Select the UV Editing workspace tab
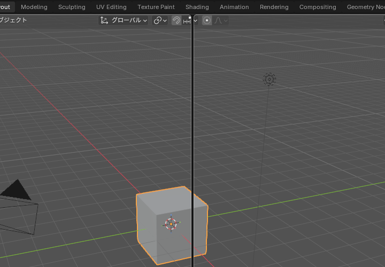The image size is (385, 267). (x=111, y=7)
